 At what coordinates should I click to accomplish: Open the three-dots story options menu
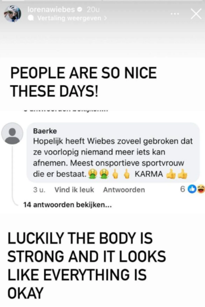point(175,14)
